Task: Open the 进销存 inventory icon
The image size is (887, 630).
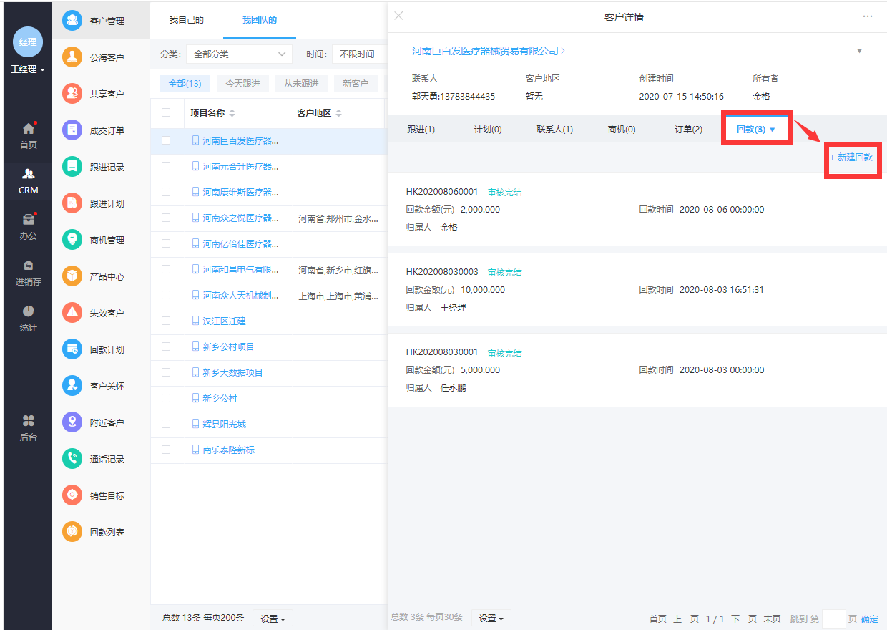Action: [x=28, y=266]
